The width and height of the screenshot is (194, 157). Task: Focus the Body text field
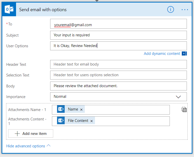[x=118, y=86]
